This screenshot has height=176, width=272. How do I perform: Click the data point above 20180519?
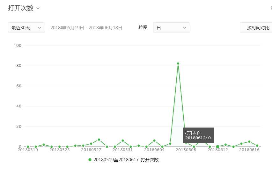pyautogui.click(x=28, y=147)
